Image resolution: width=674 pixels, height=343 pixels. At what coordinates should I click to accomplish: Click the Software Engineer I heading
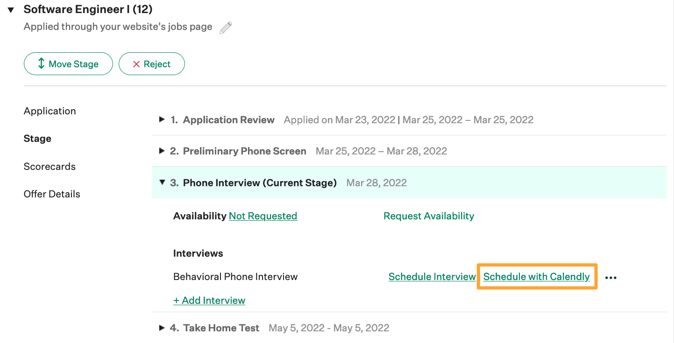(x=88, y=9)
